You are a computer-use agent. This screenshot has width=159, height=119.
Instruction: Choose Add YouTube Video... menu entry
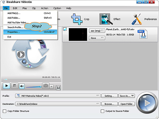[x=30, y=22]
